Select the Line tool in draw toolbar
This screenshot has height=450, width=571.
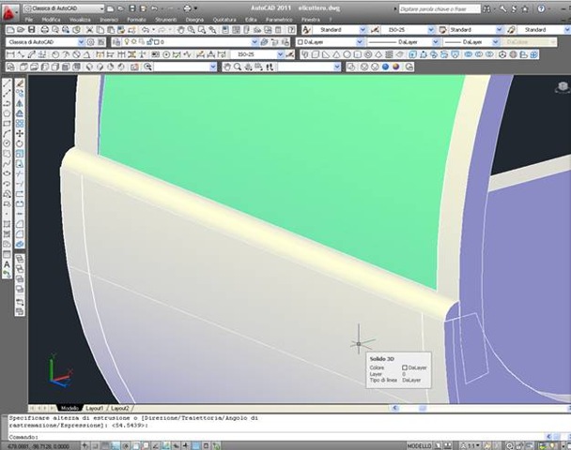[8, 82]
